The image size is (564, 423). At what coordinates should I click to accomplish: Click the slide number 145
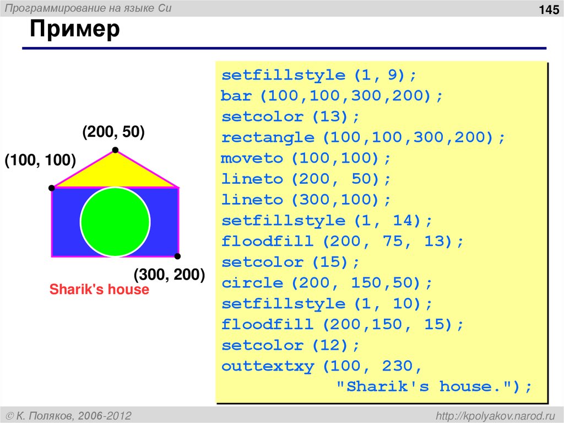(549, 9)
